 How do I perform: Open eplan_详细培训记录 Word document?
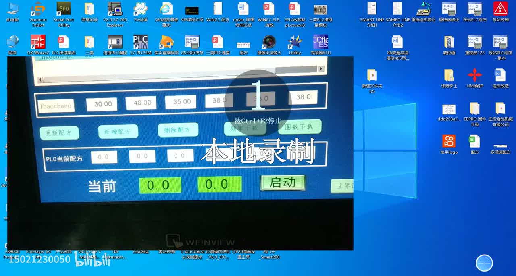(x=243, y=14)
